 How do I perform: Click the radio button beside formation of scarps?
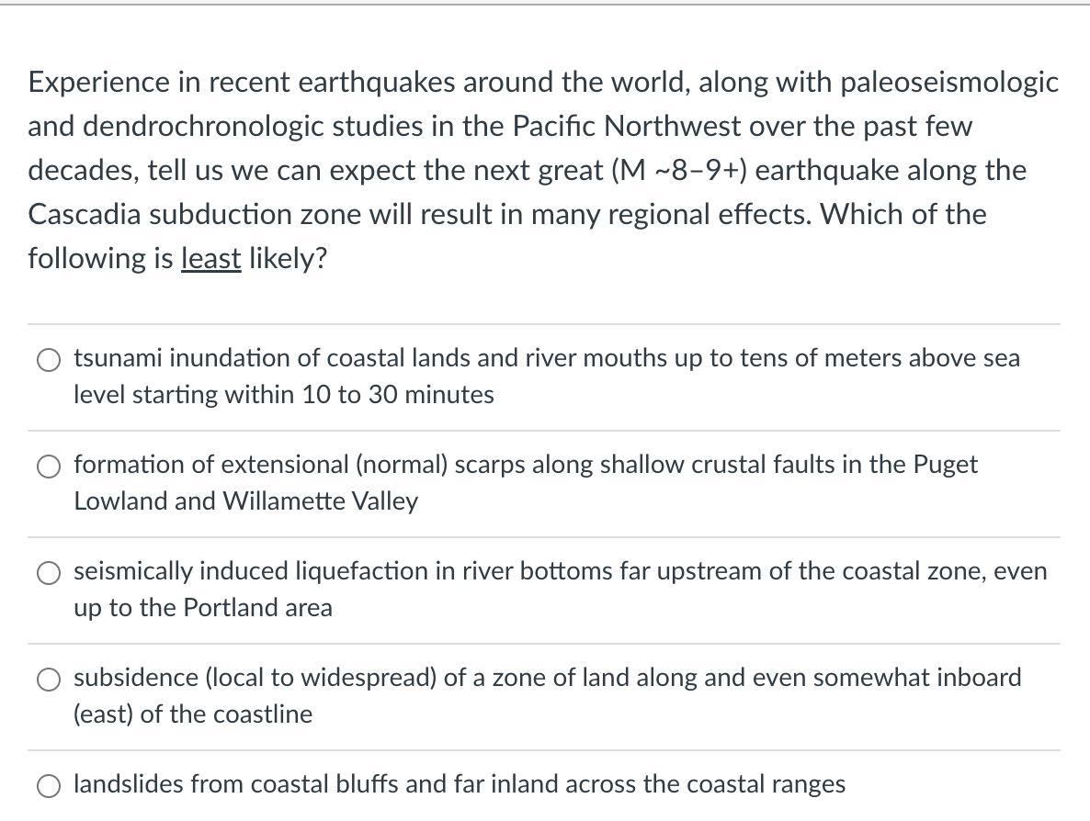(49, 466)
